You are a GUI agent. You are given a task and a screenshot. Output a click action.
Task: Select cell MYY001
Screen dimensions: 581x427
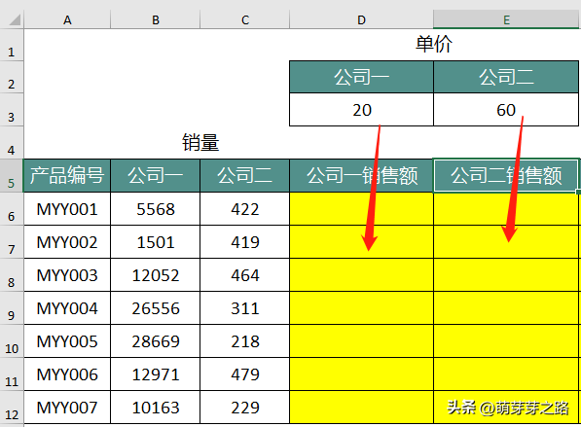(67, 209)
